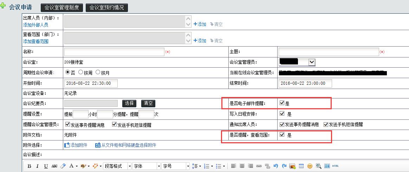Screen dimensions: 409x172
Task: Open the 字号 font size dropdown
Action: pos(188,166)
